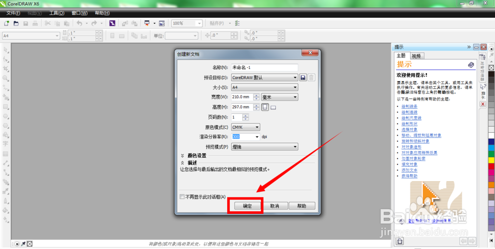Image resolution: width=495 pixels, height=249 pixels.
Task: Pick the yellow swatch in the color palette
Action: click(x=492, y=160)
